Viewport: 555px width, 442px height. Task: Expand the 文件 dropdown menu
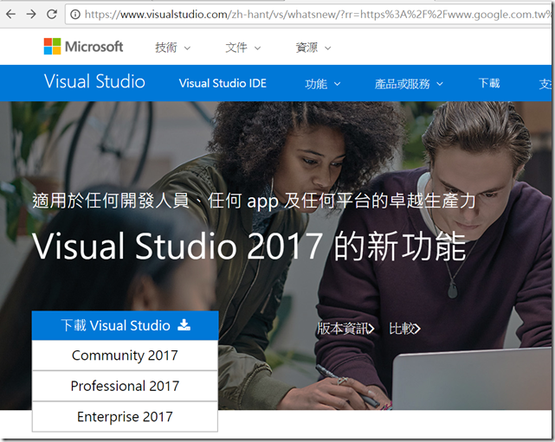click(243, 48)
